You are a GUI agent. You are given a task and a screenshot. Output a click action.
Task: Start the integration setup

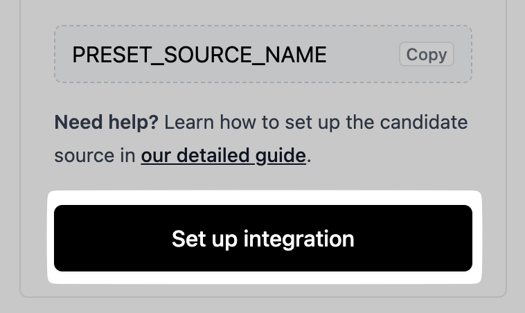263,238
